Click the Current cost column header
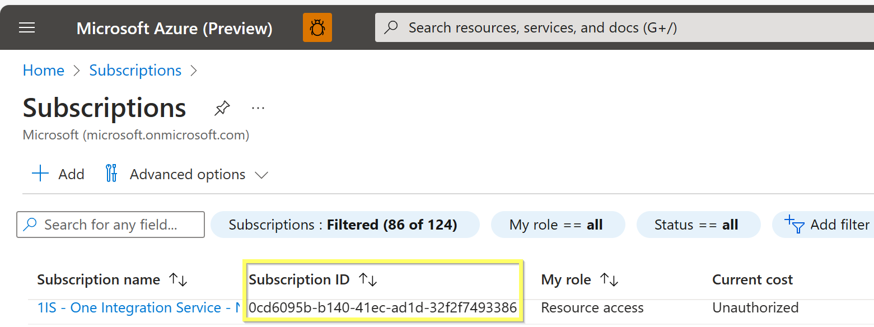The image size is (874, 327). click(x=753, y=279)
